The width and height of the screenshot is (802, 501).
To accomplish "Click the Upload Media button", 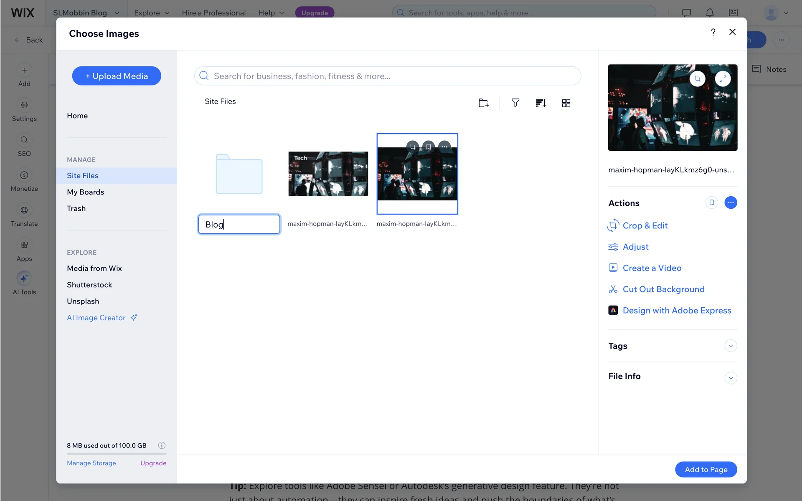I will (x=117, y=76).
